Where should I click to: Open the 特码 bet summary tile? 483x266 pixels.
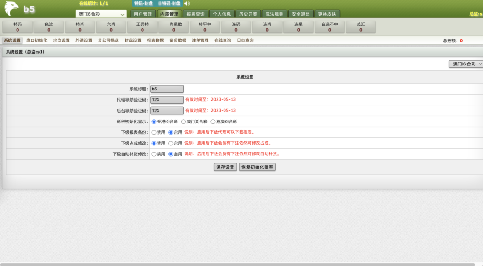pos(17,27)
